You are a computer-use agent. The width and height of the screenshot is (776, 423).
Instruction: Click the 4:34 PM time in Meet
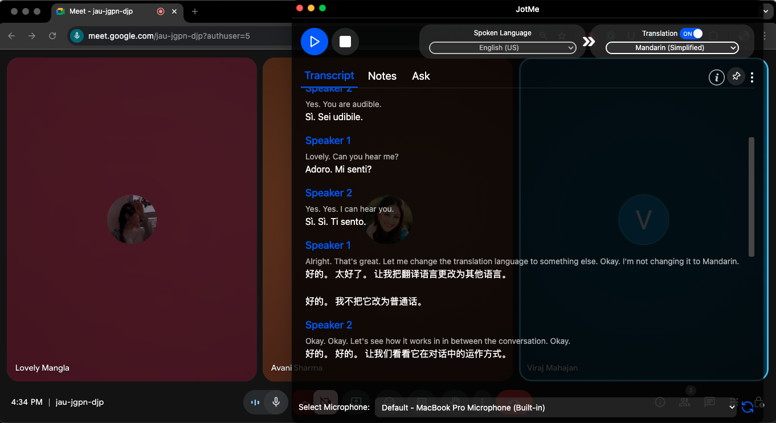(x=27, y=402)
